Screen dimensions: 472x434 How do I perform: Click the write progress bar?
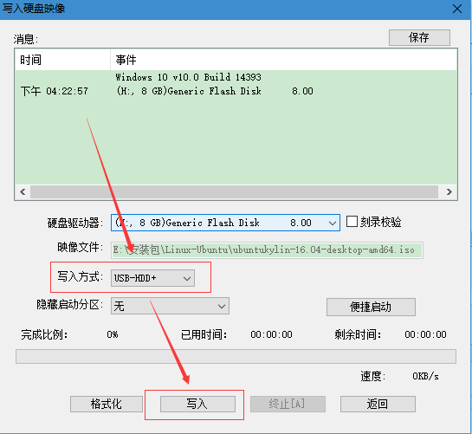[236, 357]
